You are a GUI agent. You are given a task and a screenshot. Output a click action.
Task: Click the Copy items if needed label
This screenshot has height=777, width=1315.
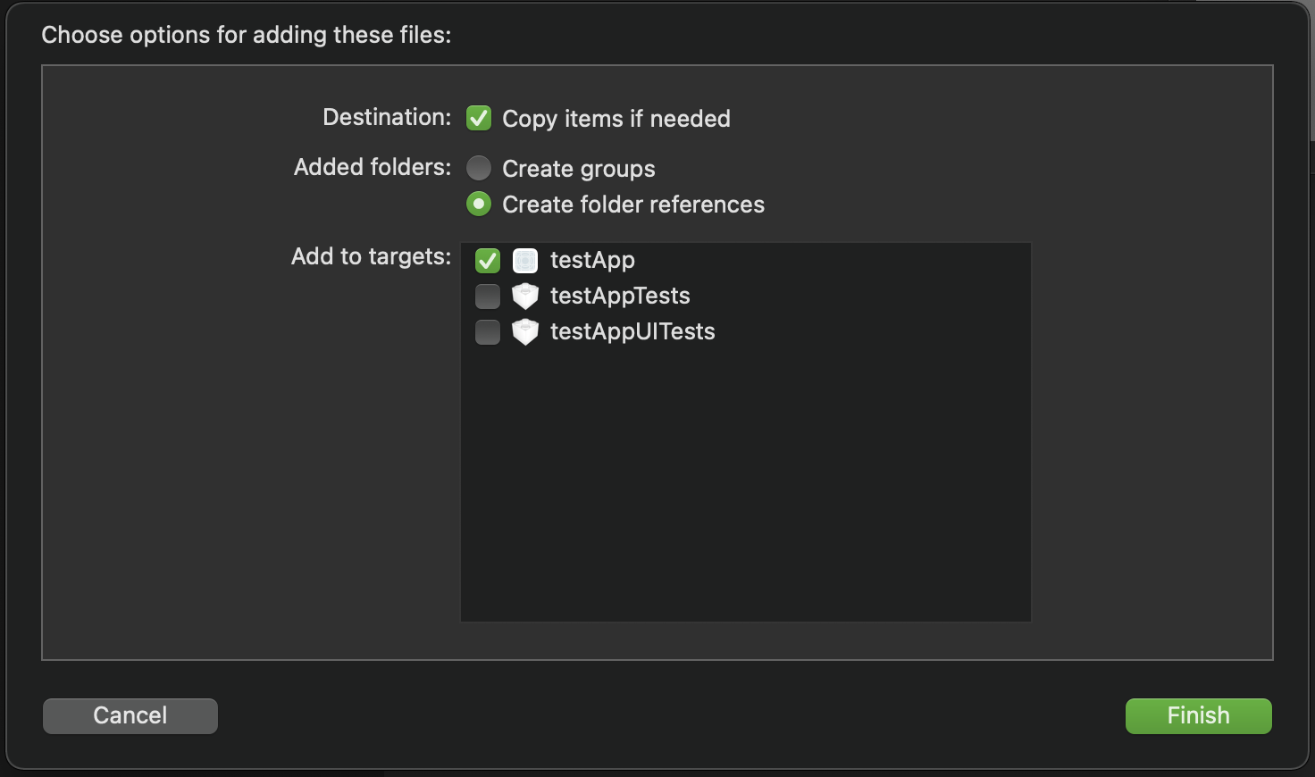pyautogui.click(x=616, y=119)
